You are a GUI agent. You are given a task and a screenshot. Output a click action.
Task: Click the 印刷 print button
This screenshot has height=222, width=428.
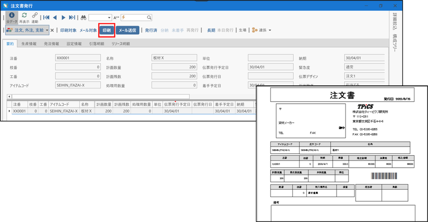(x=107, y=30)
